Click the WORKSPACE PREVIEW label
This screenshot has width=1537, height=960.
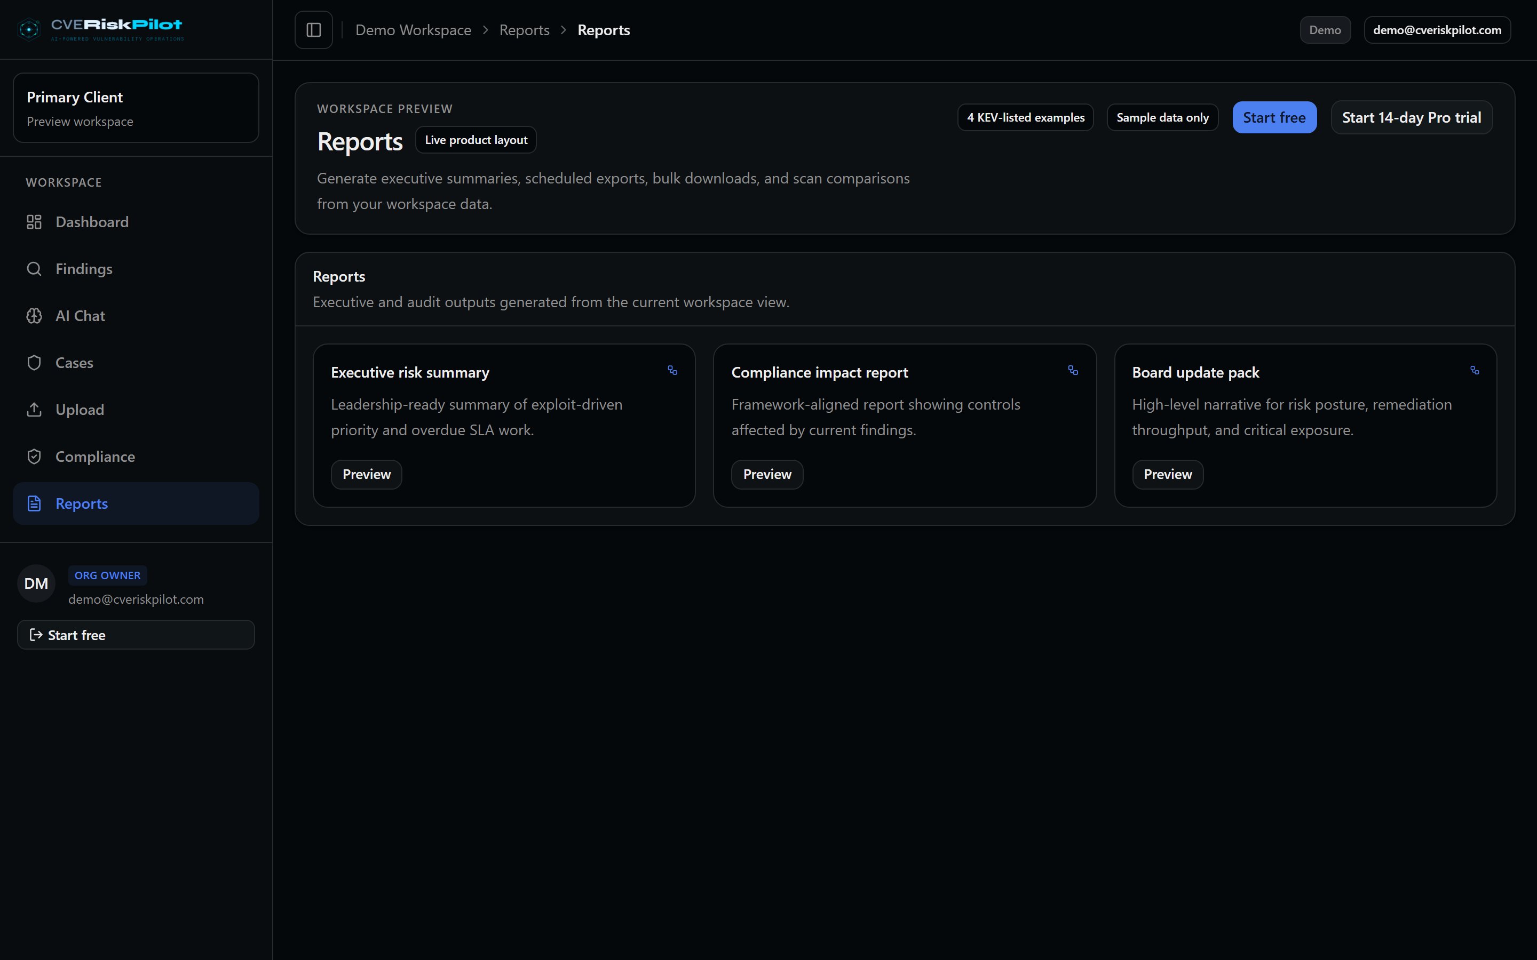(x=385, y=109)
